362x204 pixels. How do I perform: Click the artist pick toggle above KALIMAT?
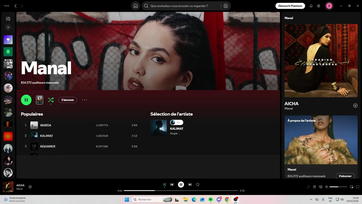tap(176, 122)
